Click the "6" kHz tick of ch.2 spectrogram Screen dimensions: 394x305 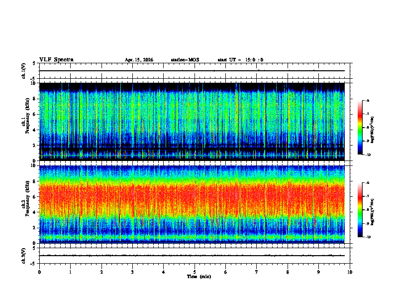[x=35, y=197]
